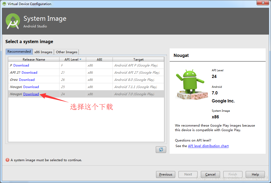The image size is (271, 183).
Task: Click the API level 24 cell
Action: [x=73, y=94]
